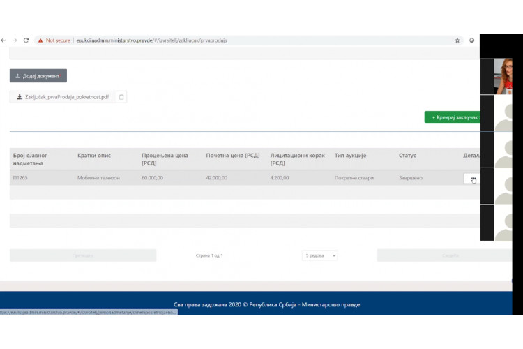Click the green Креирај закључак button

[x=453, y=117]
